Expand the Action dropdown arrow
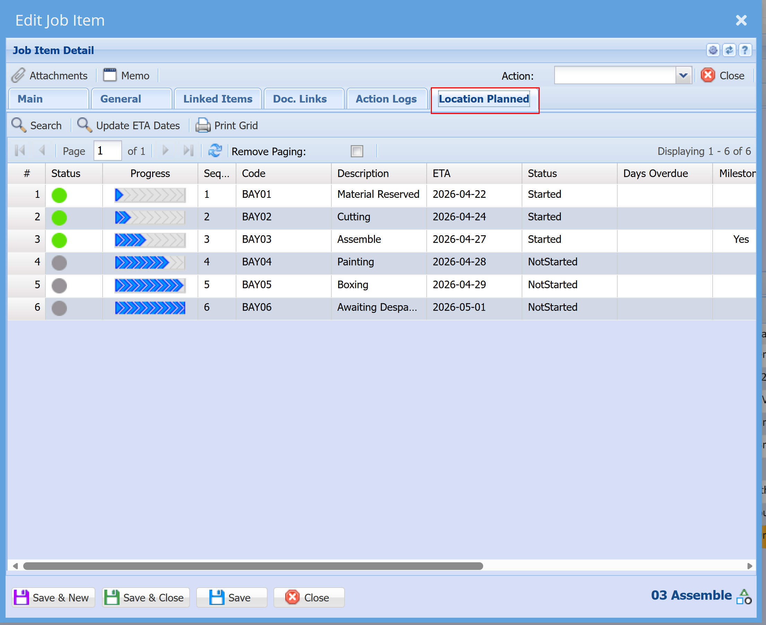The height and width of the screenshot is (625, 766). (683, 76)
